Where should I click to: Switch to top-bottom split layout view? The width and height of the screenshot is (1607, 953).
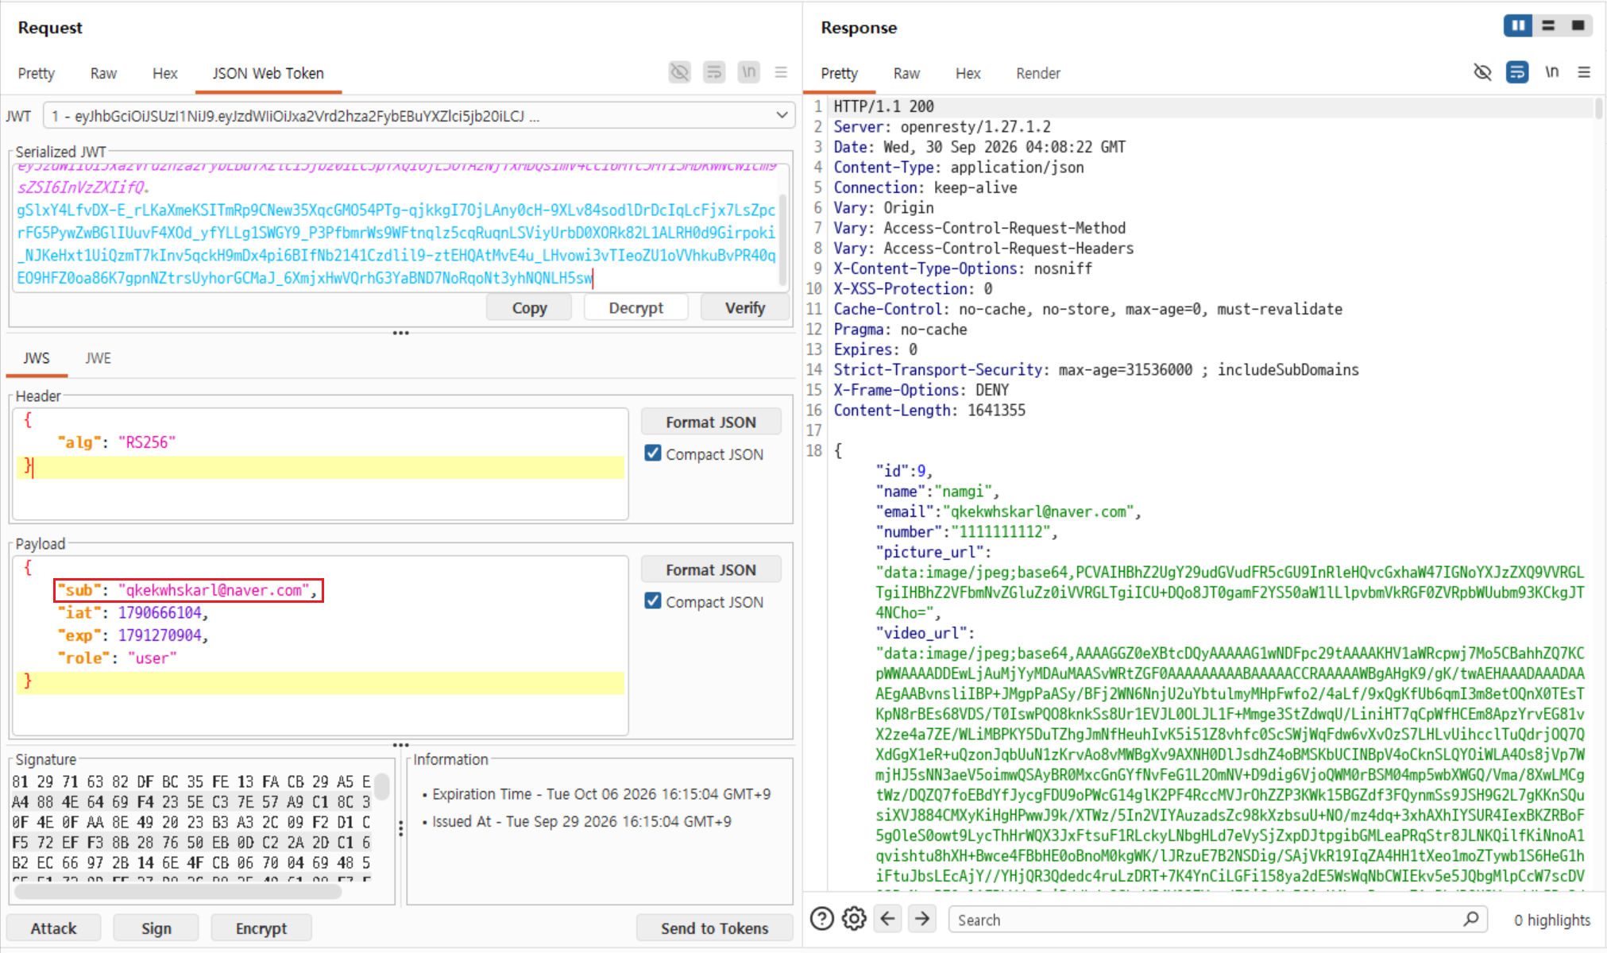[x=1548, y=25]
